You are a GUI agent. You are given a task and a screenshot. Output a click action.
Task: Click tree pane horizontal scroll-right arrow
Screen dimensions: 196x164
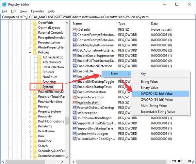62,161
